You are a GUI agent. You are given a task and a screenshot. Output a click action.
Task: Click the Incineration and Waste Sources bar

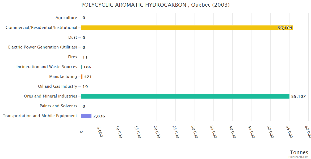coord(81,67)
